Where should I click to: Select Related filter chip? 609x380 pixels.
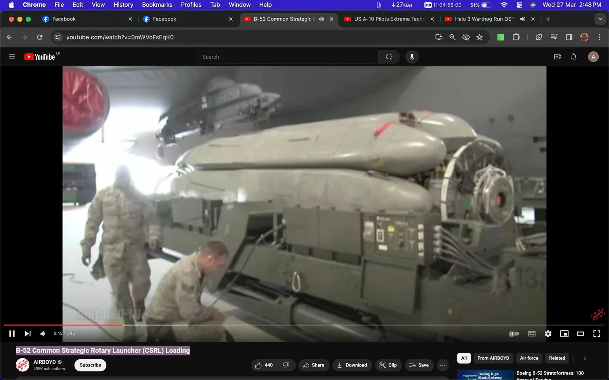[x=557, y=358]
